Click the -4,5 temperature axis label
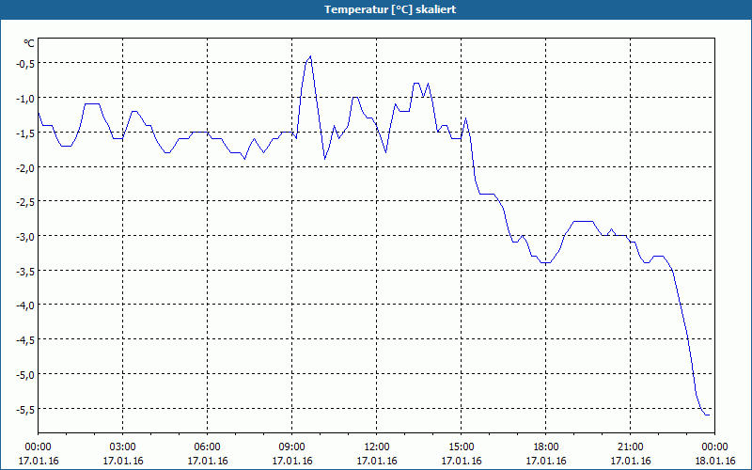The image size is (752, 470). tap(26, 340)
